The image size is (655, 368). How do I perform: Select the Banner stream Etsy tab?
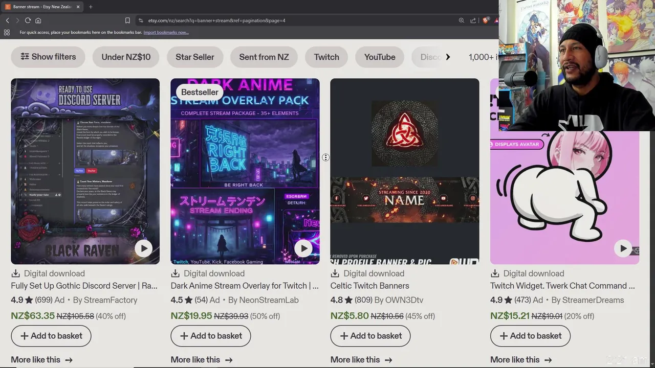tap(43, 7)
